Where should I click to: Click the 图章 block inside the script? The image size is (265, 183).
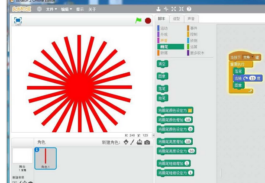(x=239, y=85)
